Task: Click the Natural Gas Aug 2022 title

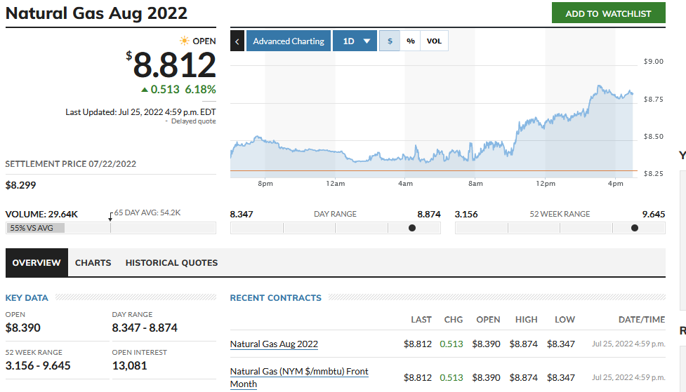Action: click(96, 13)
